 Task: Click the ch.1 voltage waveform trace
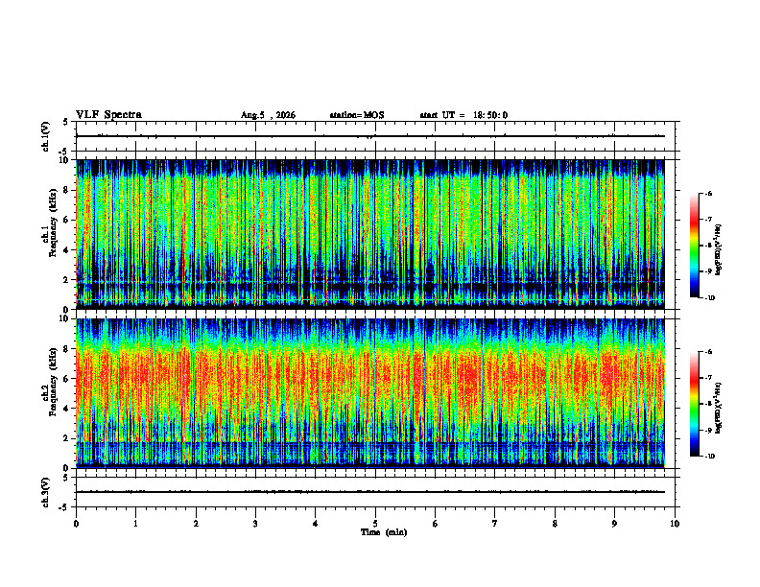(370, 136)
